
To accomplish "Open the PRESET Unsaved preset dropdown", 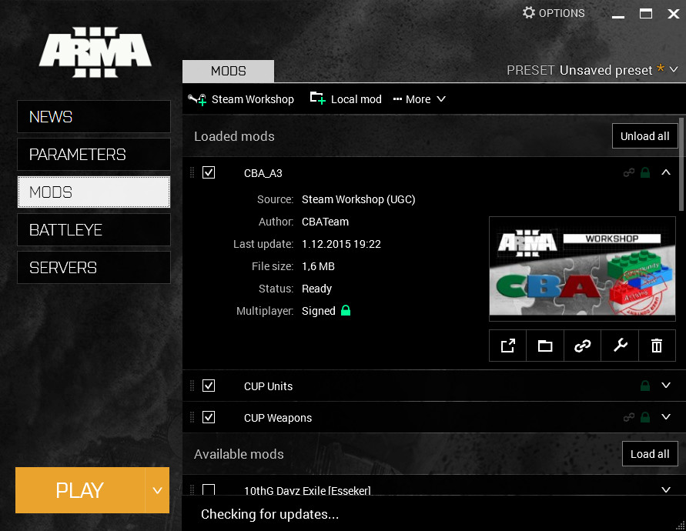I will 593,70.
